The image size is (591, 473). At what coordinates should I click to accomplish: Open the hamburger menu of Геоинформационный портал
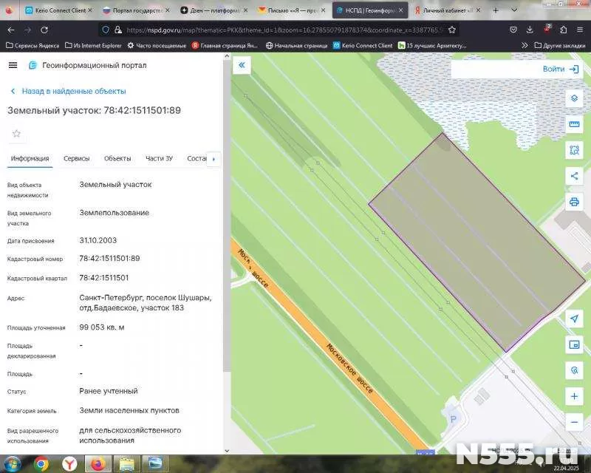[13, 65]
